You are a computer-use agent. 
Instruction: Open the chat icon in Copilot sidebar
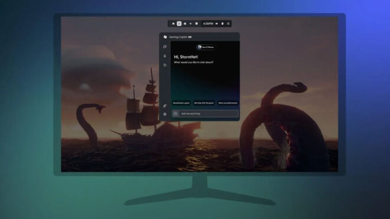(x=165, y=47)
